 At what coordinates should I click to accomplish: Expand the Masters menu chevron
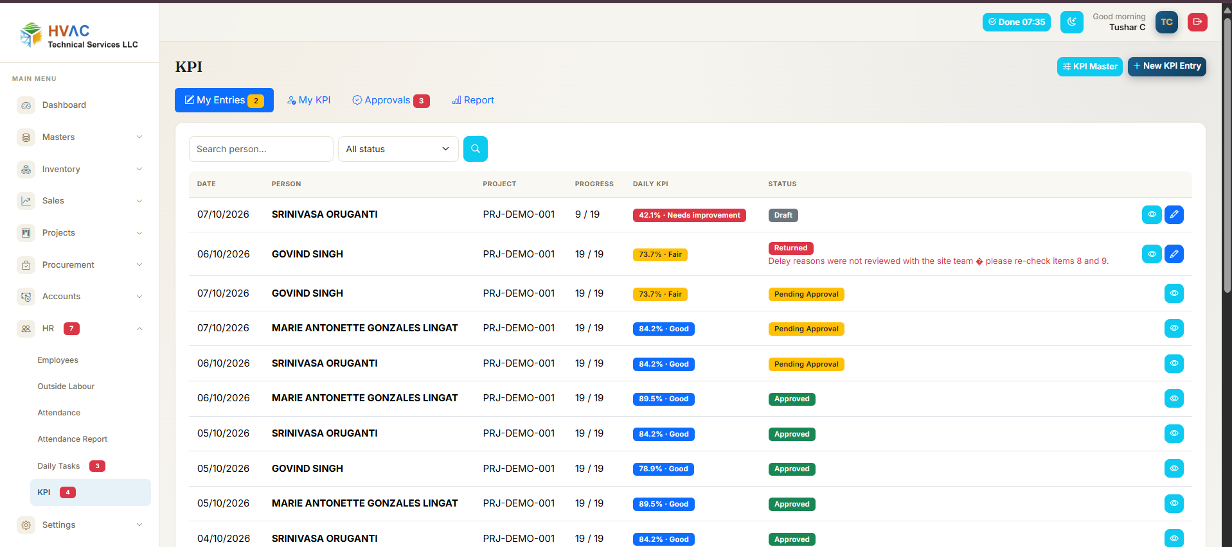(x=139, y=137)
